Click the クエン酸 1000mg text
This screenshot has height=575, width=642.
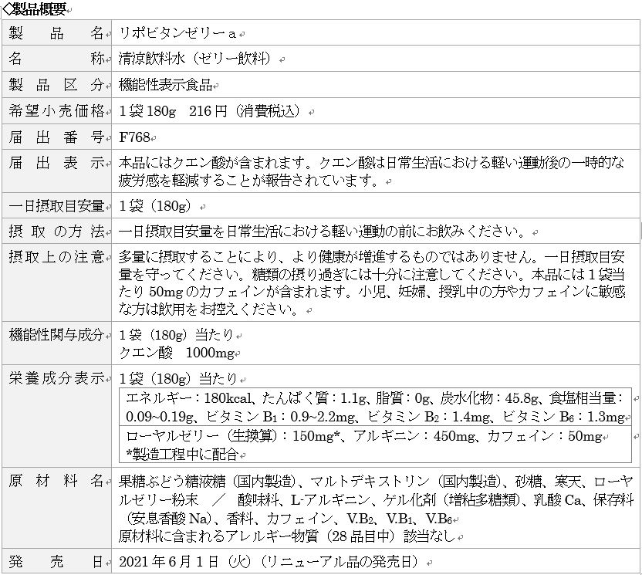point(176,353)
